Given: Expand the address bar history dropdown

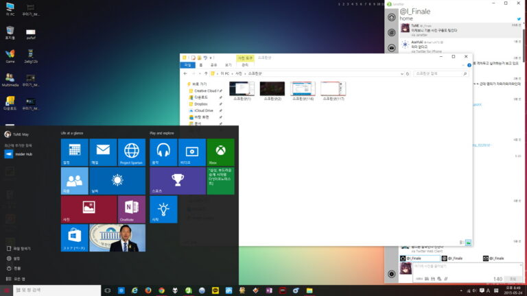Looking at the screenshot, I should [401, 73].
